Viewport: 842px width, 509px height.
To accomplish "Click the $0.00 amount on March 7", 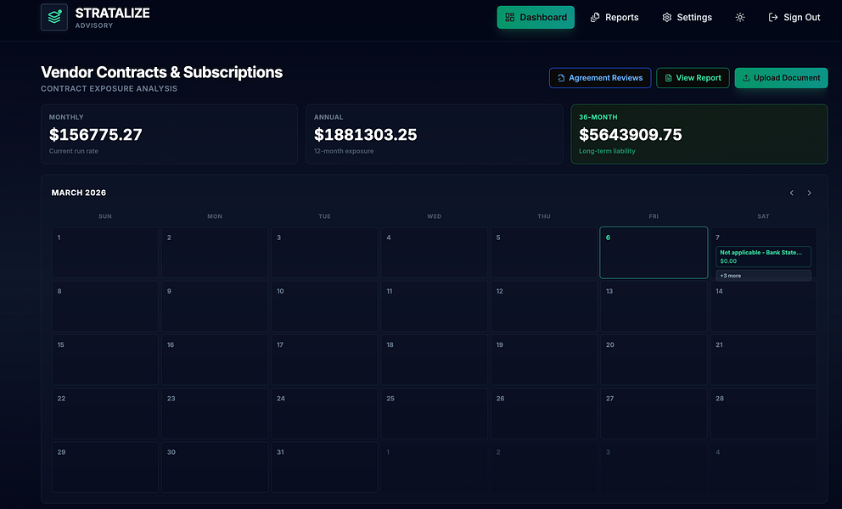I will click(x=728, y=261).
